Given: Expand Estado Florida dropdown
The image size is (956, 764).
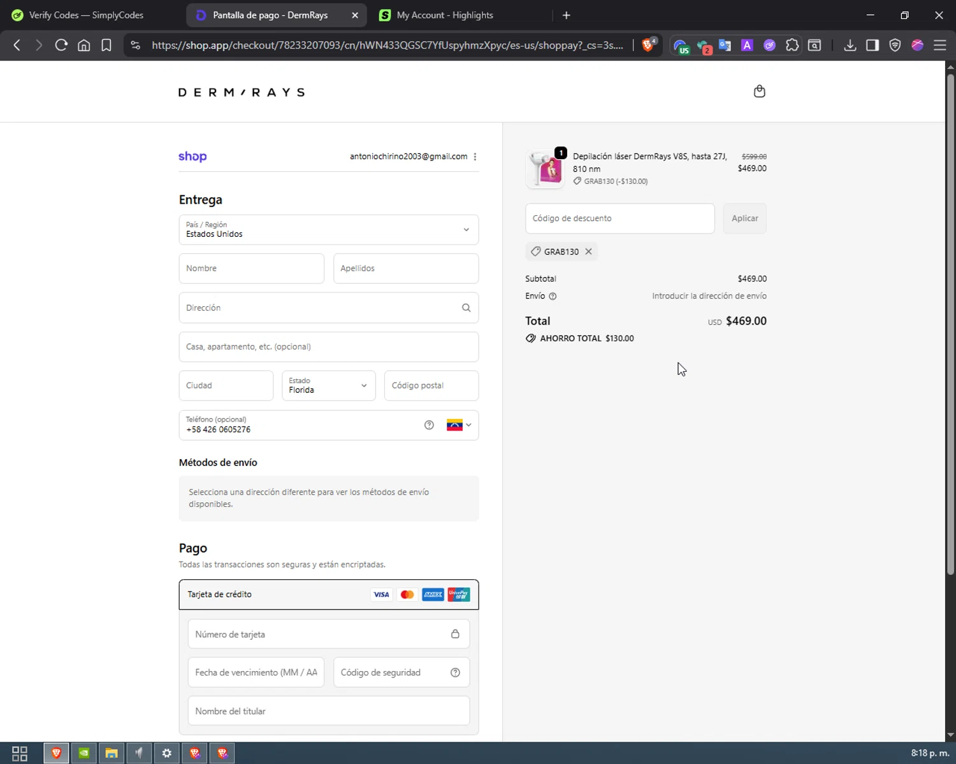Looking at the screenshot, I should tap(329, 385).
